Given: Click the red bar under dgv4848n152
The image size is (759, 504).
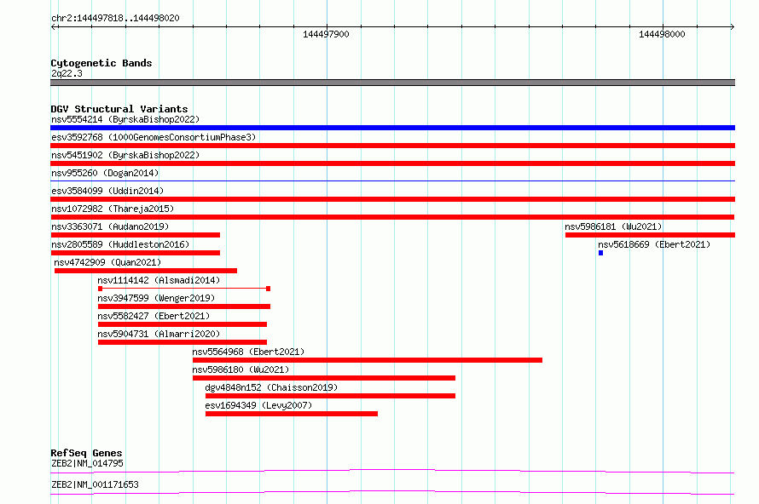Looking at the screenshot, I should click(x=330, y=396).
